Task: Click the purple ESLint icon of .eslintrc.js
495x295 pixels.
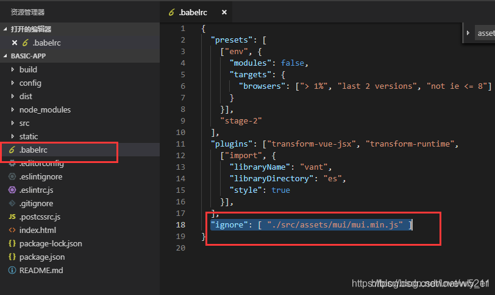Action: click(12, 190)
